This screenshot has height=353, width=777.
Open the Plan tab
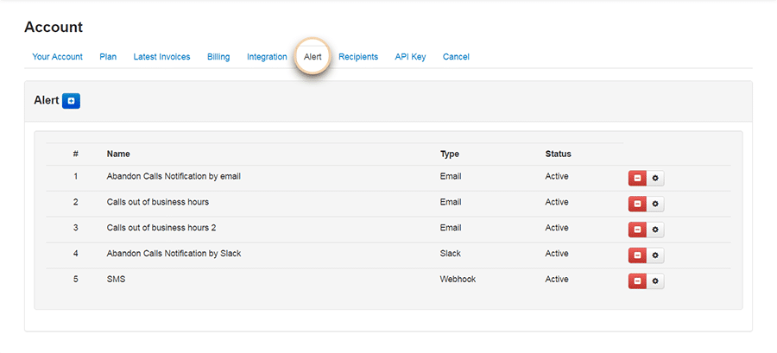tap(108, 57)
